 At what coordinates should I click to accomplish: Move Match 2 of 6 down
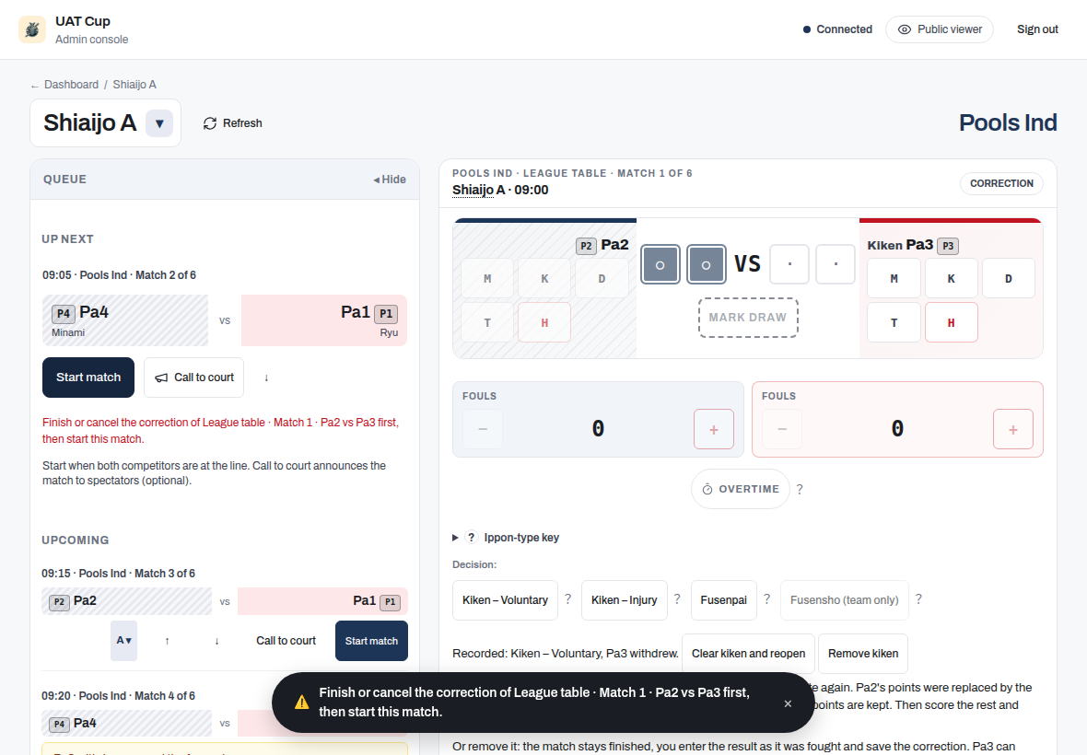[x=266, y=377]
